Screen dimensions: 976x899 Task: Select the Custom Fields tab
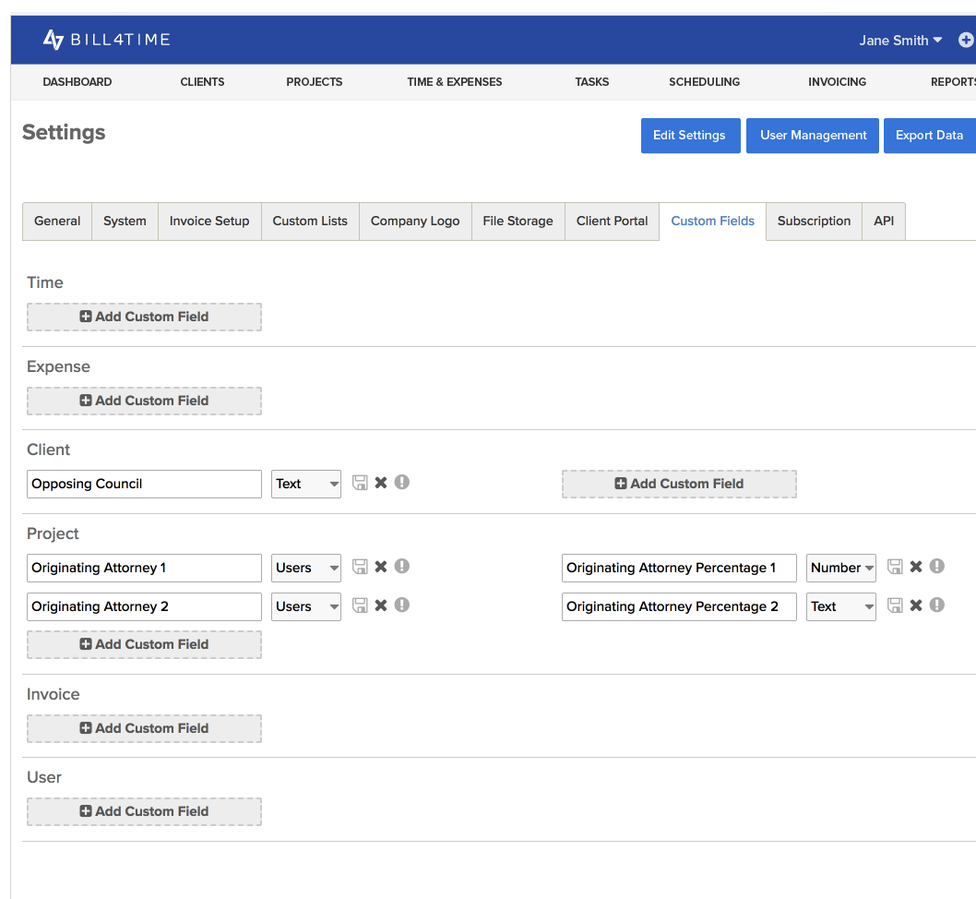point(713,221)
